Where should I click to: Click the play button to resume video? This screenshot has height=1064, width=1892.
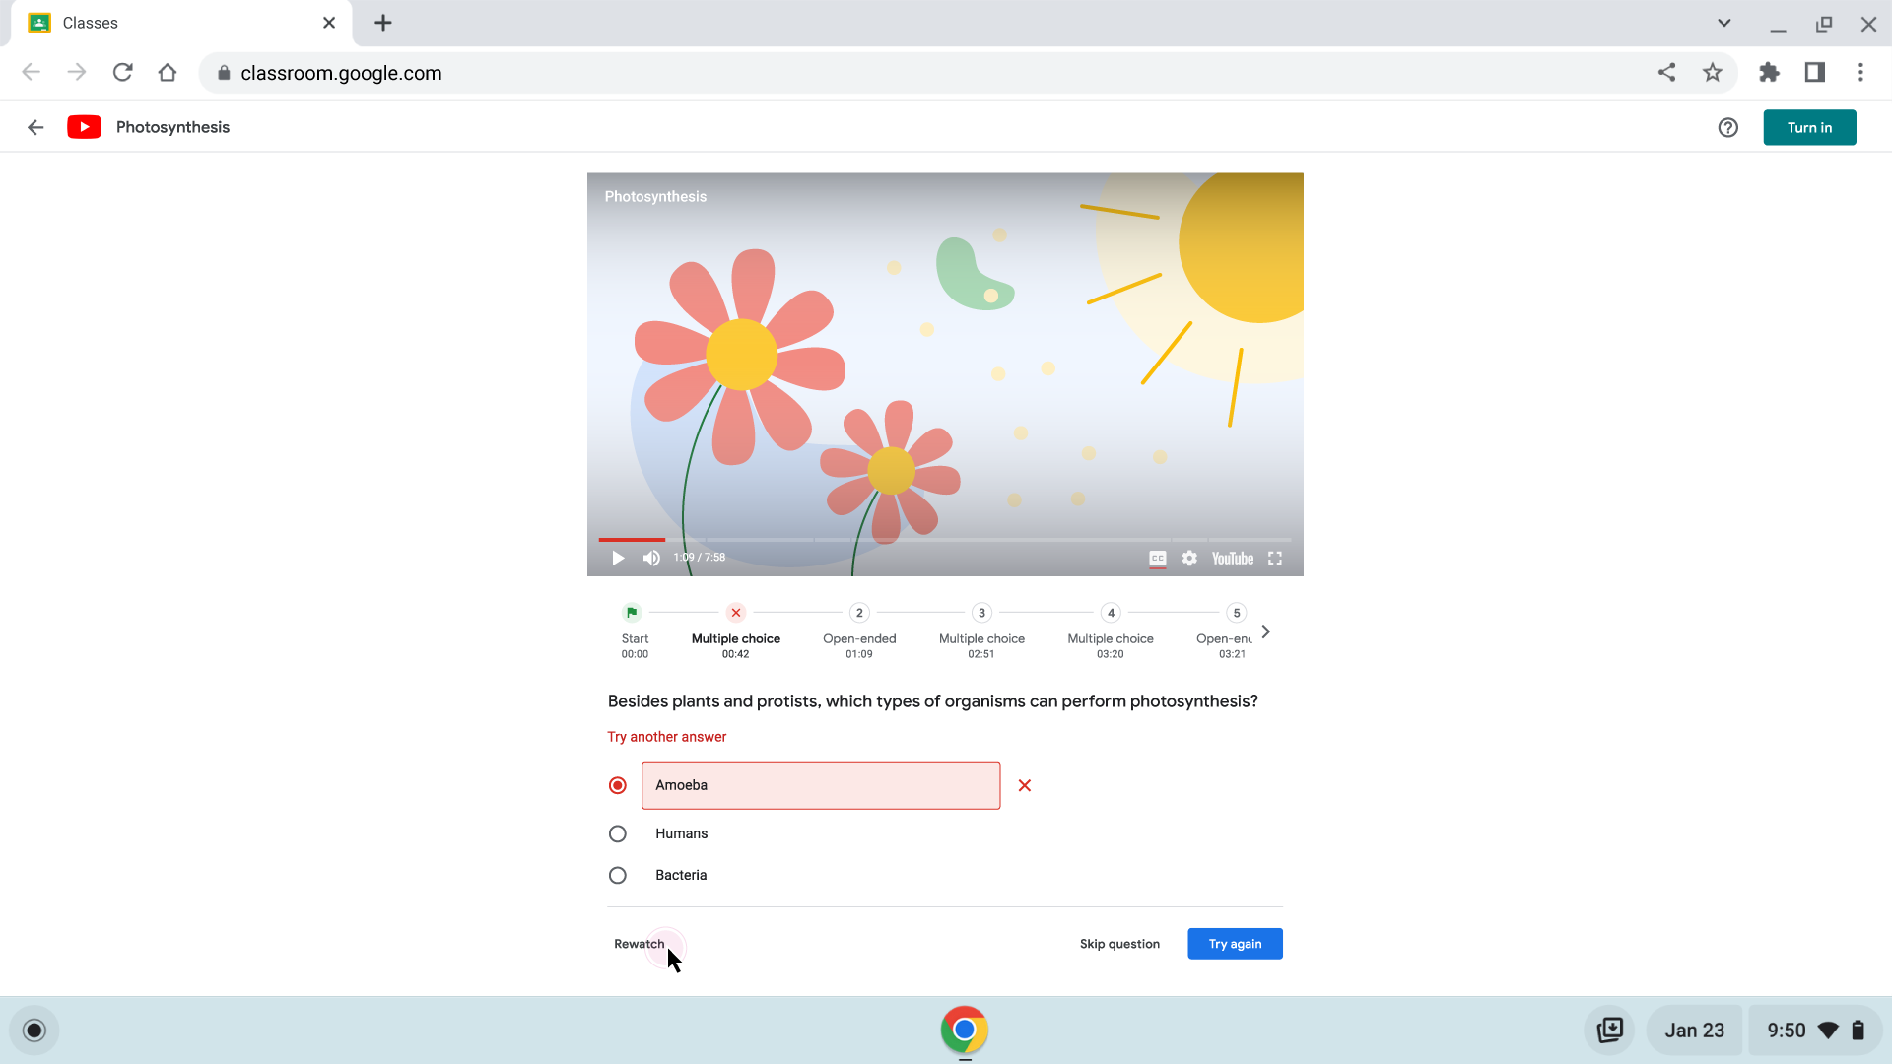tap(617, 558)
